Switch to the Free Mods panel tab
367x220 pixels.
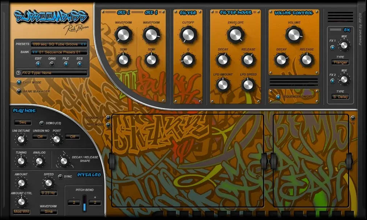pos(109,125)
